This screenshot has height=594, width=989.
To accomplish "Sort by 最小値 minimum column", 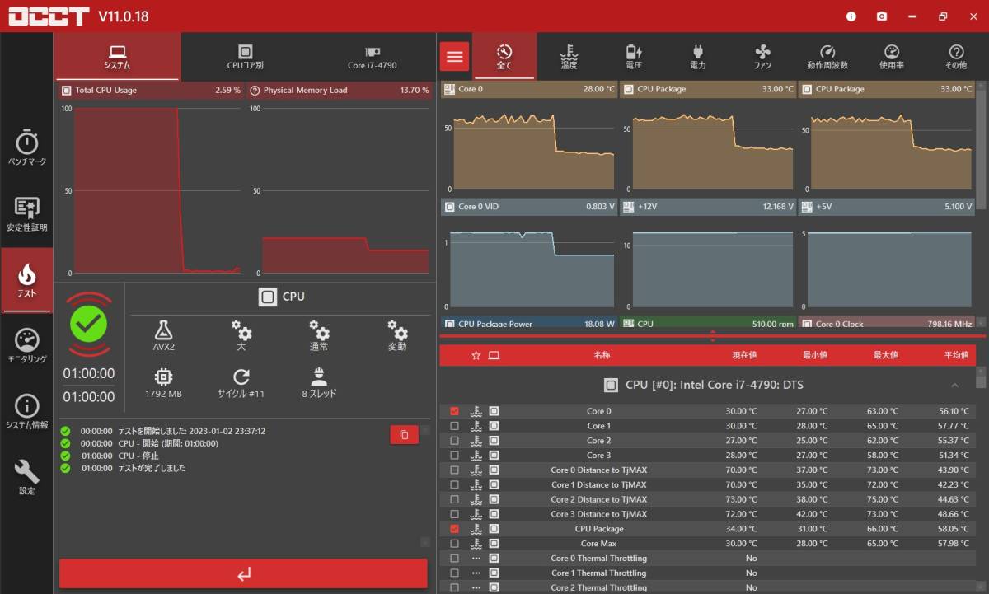I will point(815,355).
